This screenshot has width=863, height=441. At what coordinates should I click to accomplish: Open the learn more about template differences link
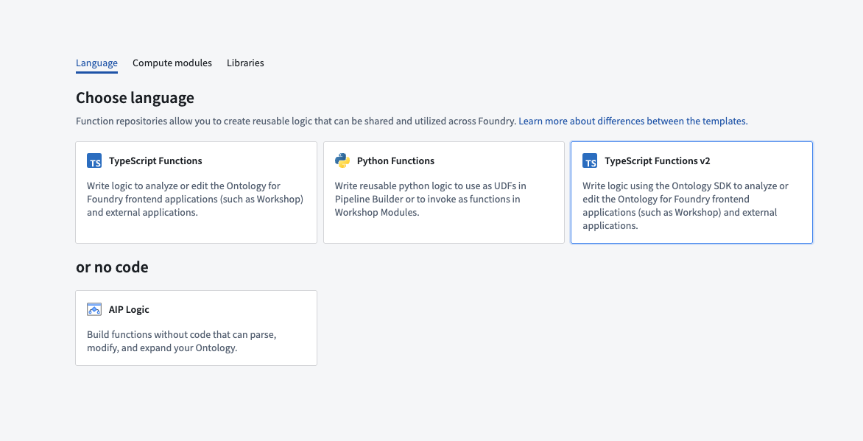click(x=633, y=120)
